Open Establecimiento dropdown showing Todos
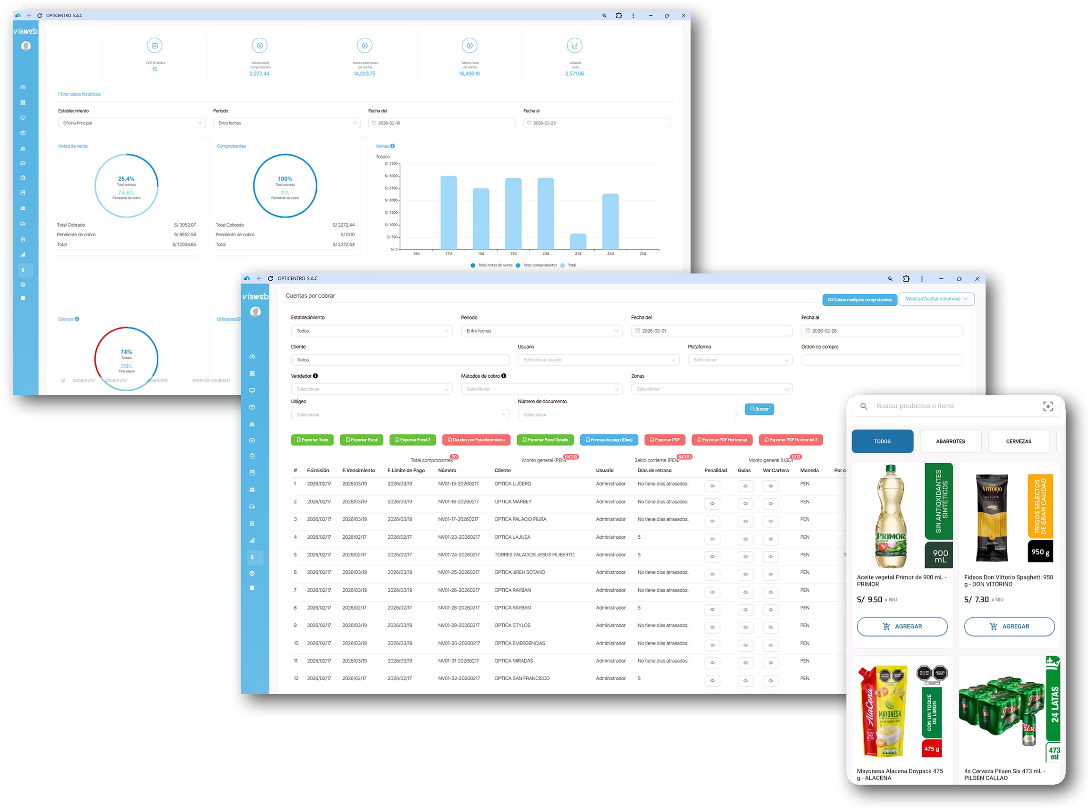The image size is (1089, 808). coord(372,331)
